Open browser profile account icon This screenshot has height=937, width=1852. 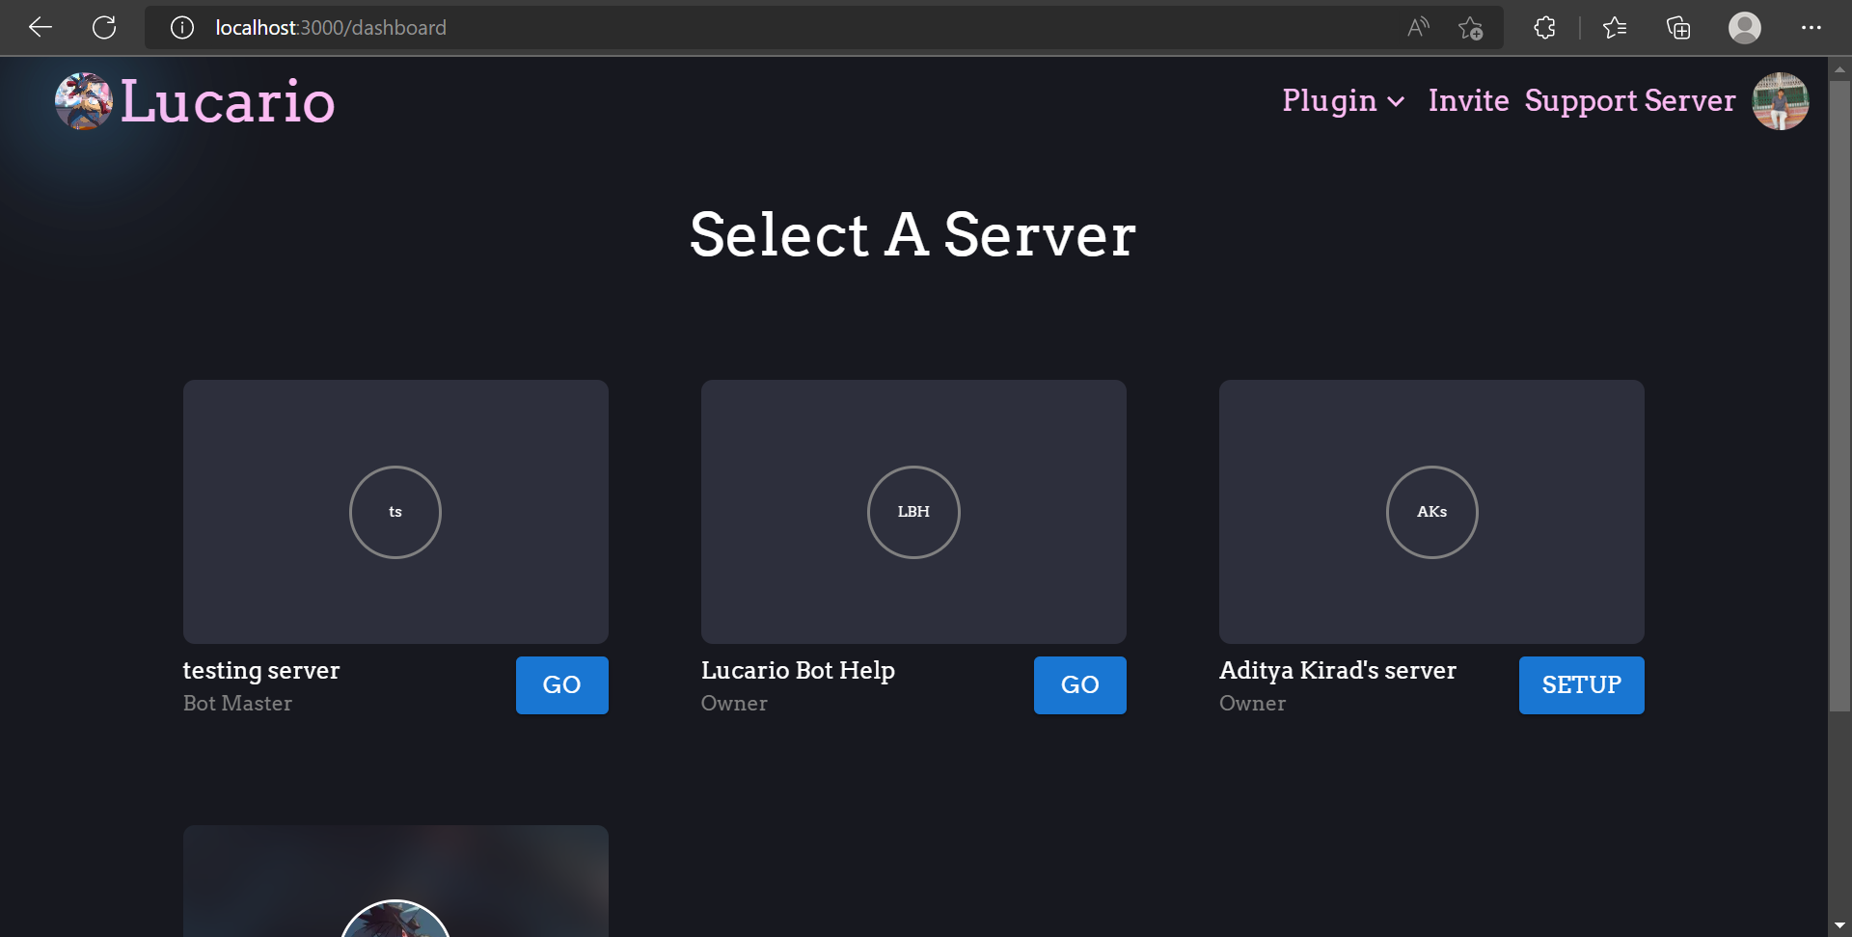1745,28
